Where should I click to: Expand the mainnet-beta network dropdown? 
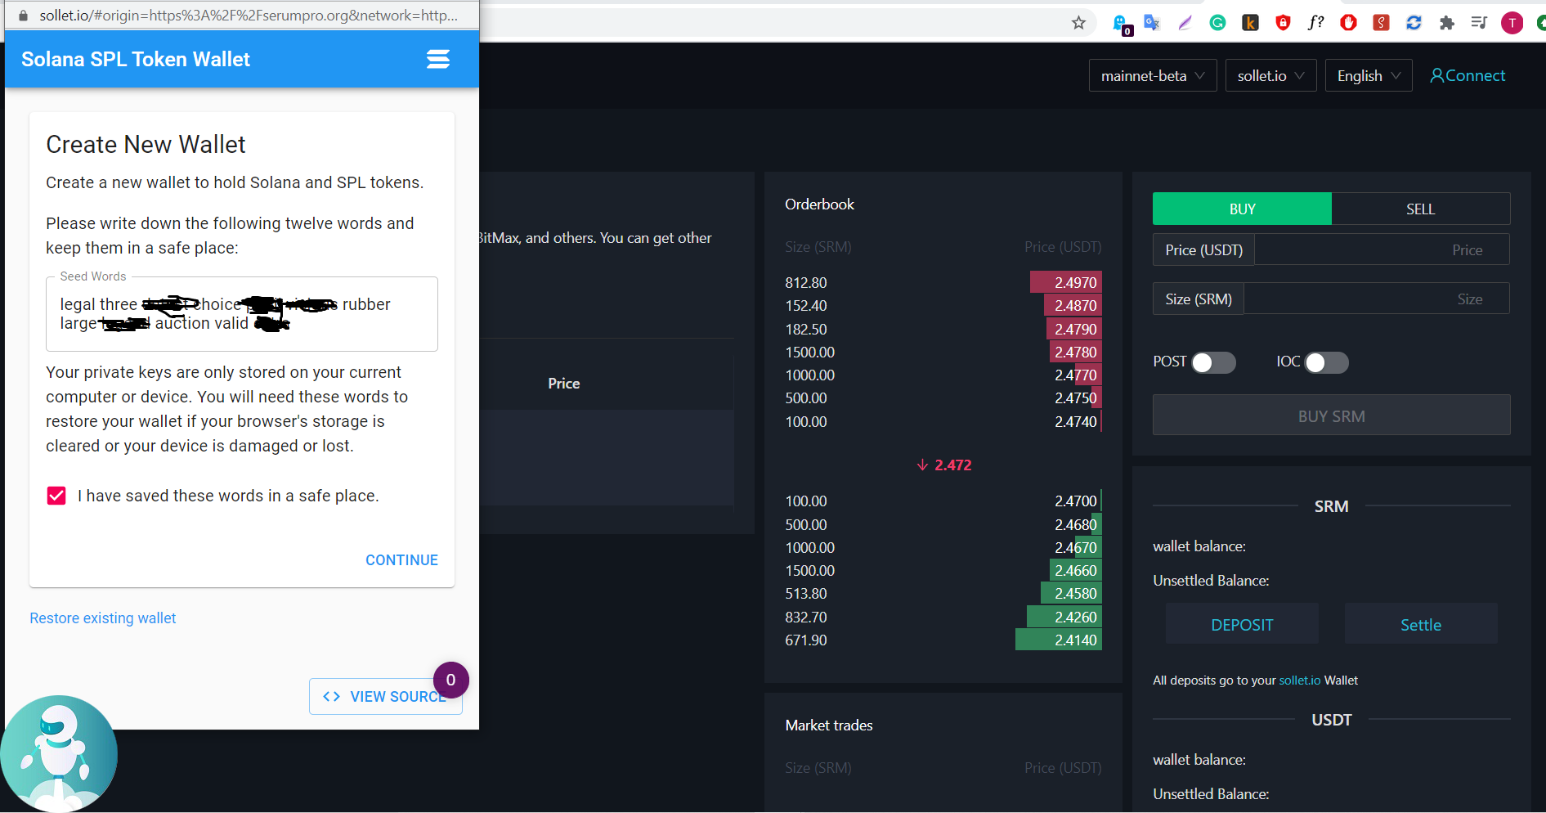[x=1153, y=75]
